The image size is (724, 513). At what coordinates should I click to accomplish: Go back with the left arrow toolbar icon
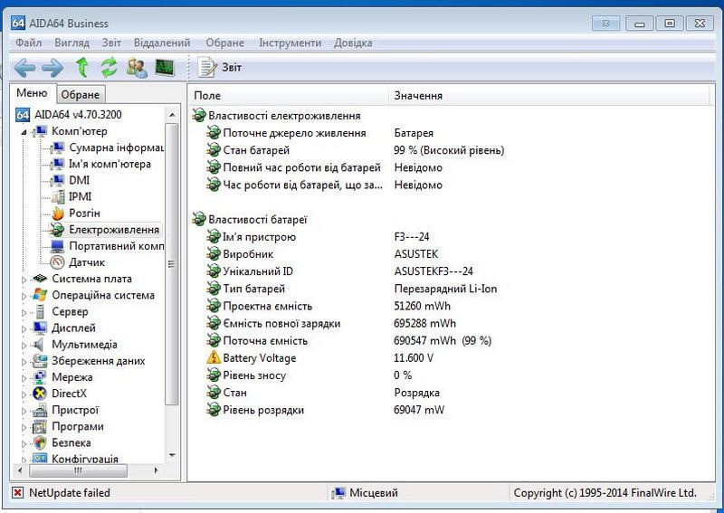pyautogui.click(x=25, y=69)
